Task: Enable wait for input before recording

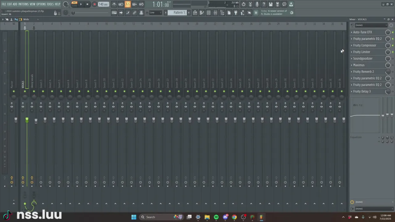Action: (121, 4)
